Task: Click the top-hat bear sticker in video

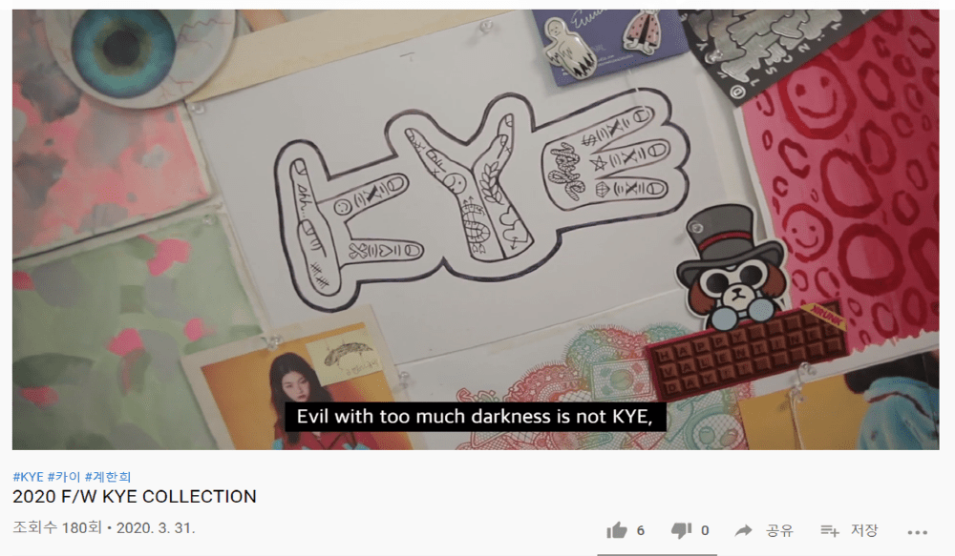Action: pos(731,261)
